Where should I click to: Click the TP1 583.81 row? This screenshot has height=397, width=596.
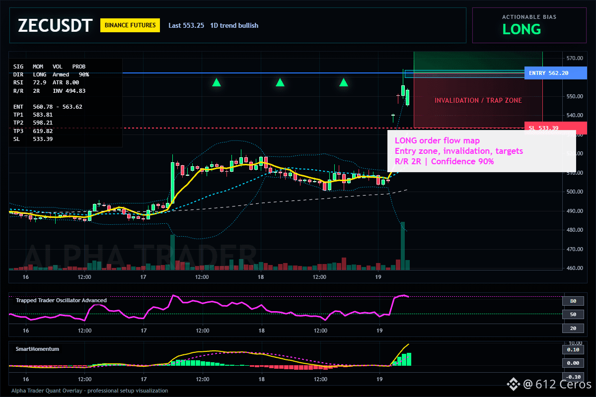tap(33, 115)
